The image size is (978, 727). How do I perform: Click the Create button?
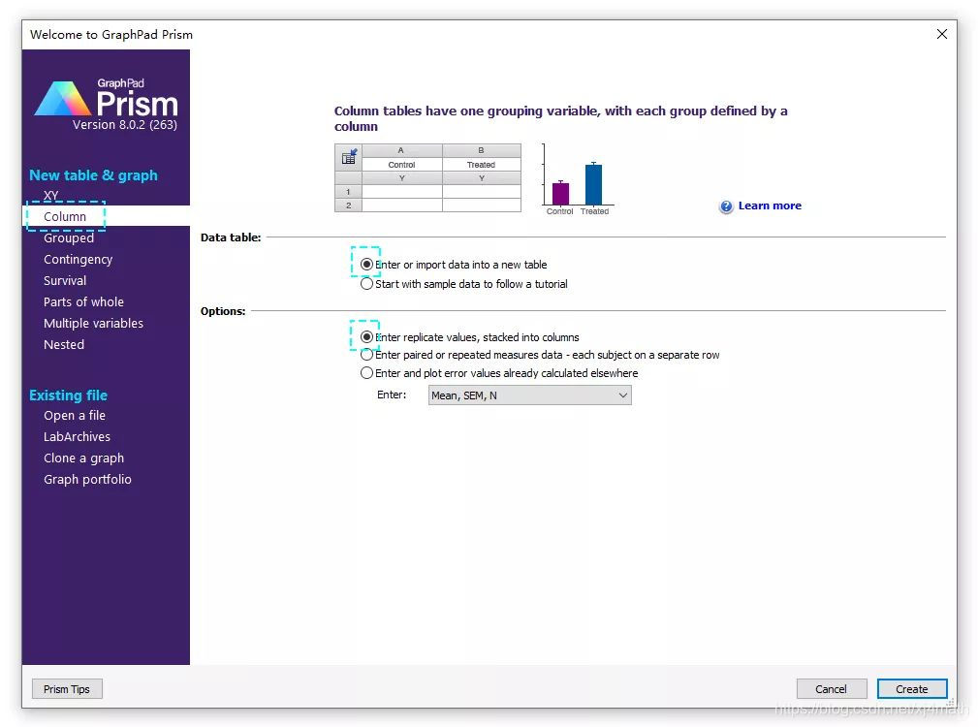(912, 689)
